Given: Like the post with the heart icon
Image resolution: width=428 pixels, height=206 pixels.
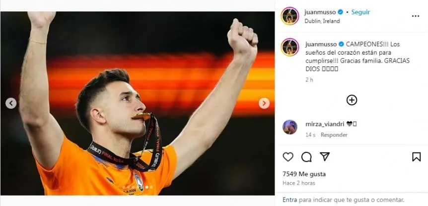Looking at the screenshot, I should point(288,157).
